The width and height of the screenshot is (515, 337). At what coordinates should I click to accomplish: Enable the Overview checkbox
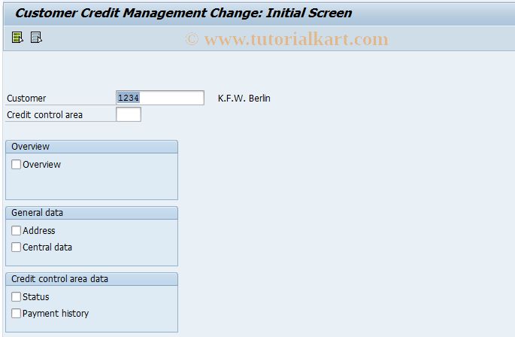tap(16, 165)
